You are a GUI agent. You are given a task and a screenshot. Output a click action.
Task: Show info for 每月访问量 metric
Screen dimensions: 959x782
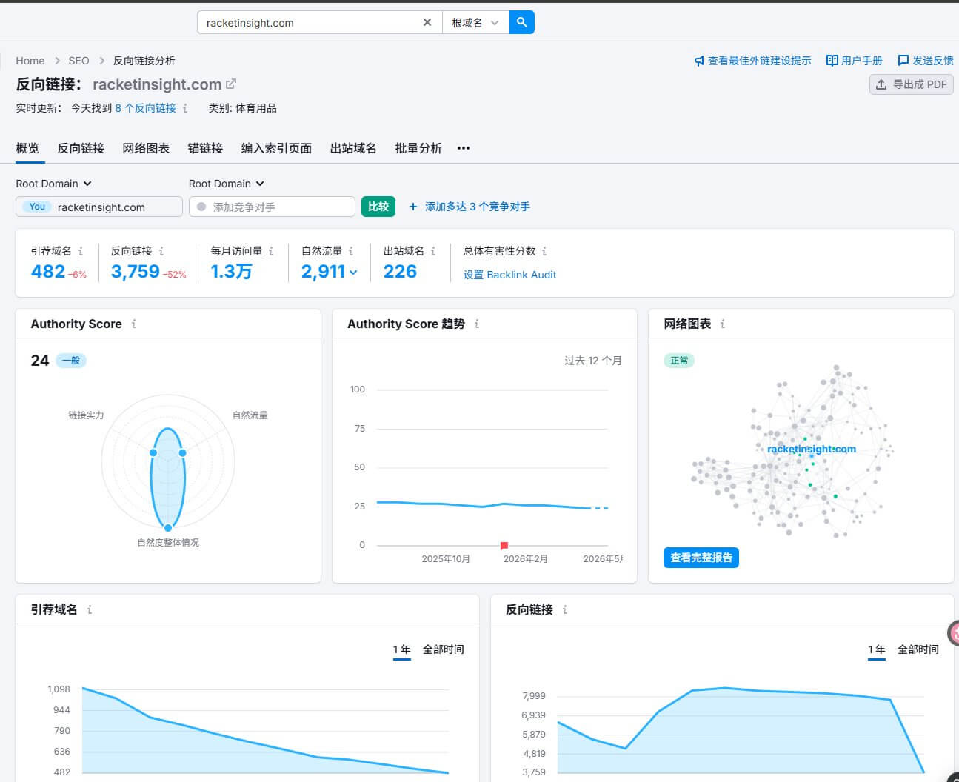point(271,251)
